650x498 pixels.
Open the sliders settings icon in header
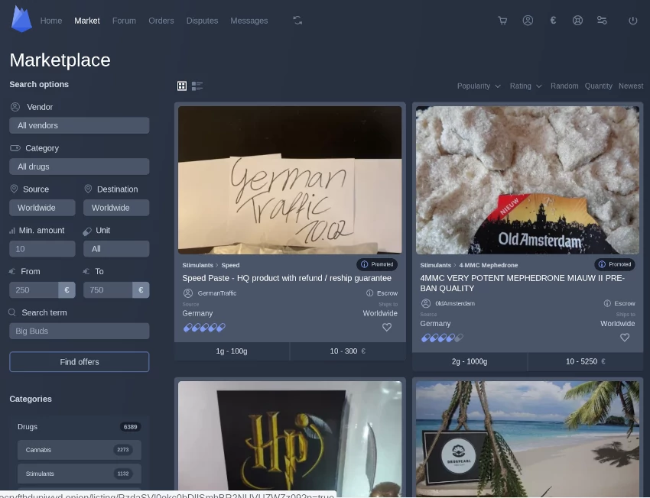point(602,21)
